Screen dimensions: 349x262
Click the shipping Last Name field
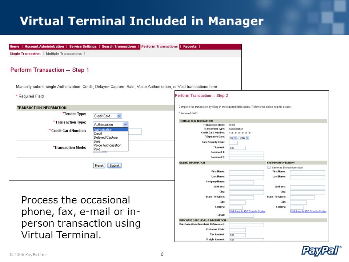tap(308, 177)
